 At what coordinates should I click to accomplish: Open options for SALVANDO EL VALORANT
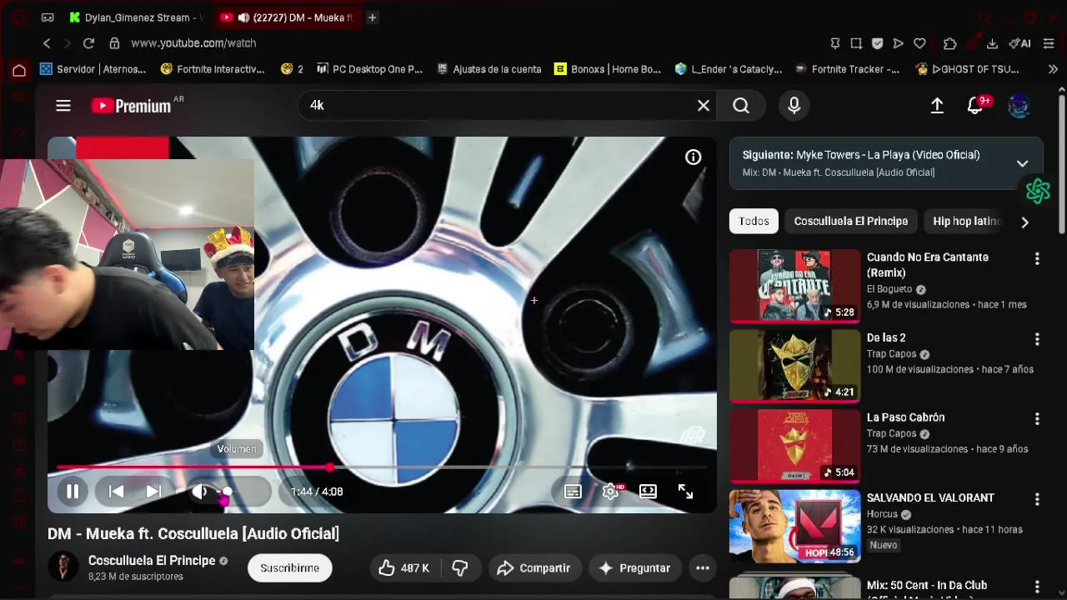click(x=1037, y=499)
